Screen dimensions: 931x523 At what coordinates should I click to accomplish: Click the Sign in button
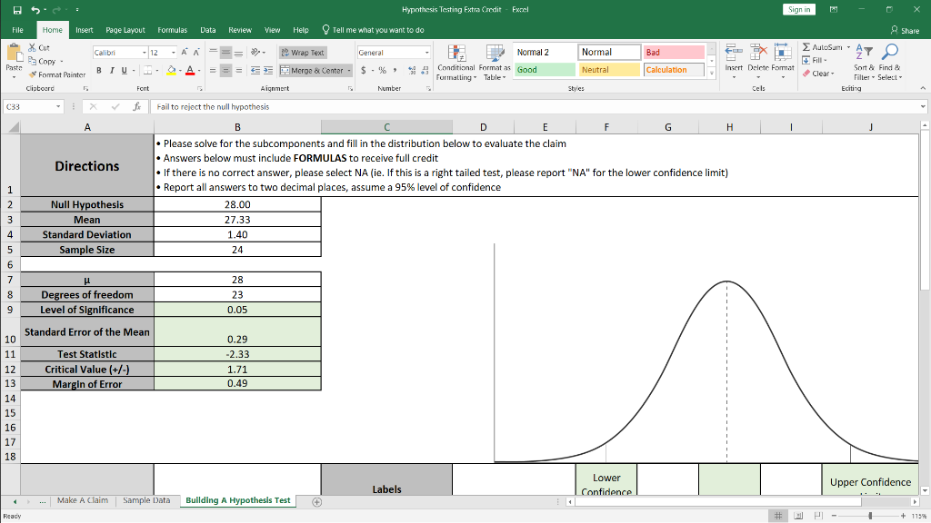click(798, 8)
